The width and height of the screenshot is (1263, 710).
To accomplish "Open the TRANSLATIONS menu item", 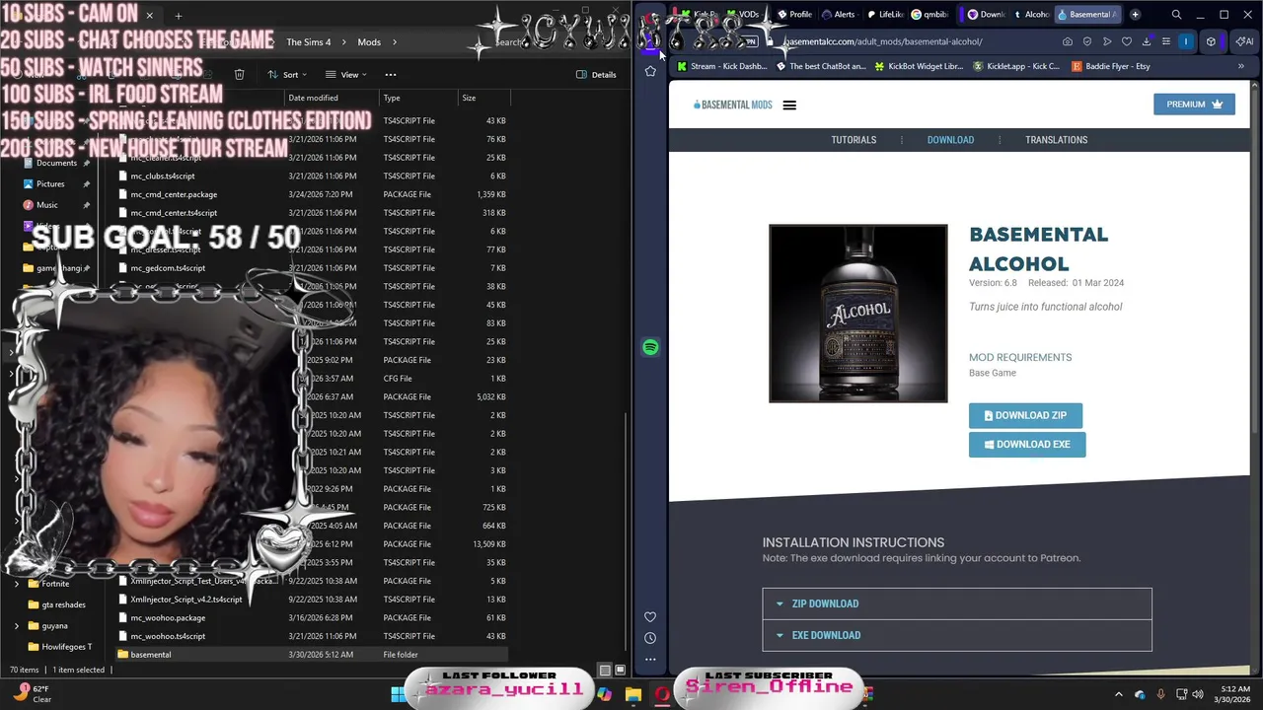I will click(x=1056, y=140).
